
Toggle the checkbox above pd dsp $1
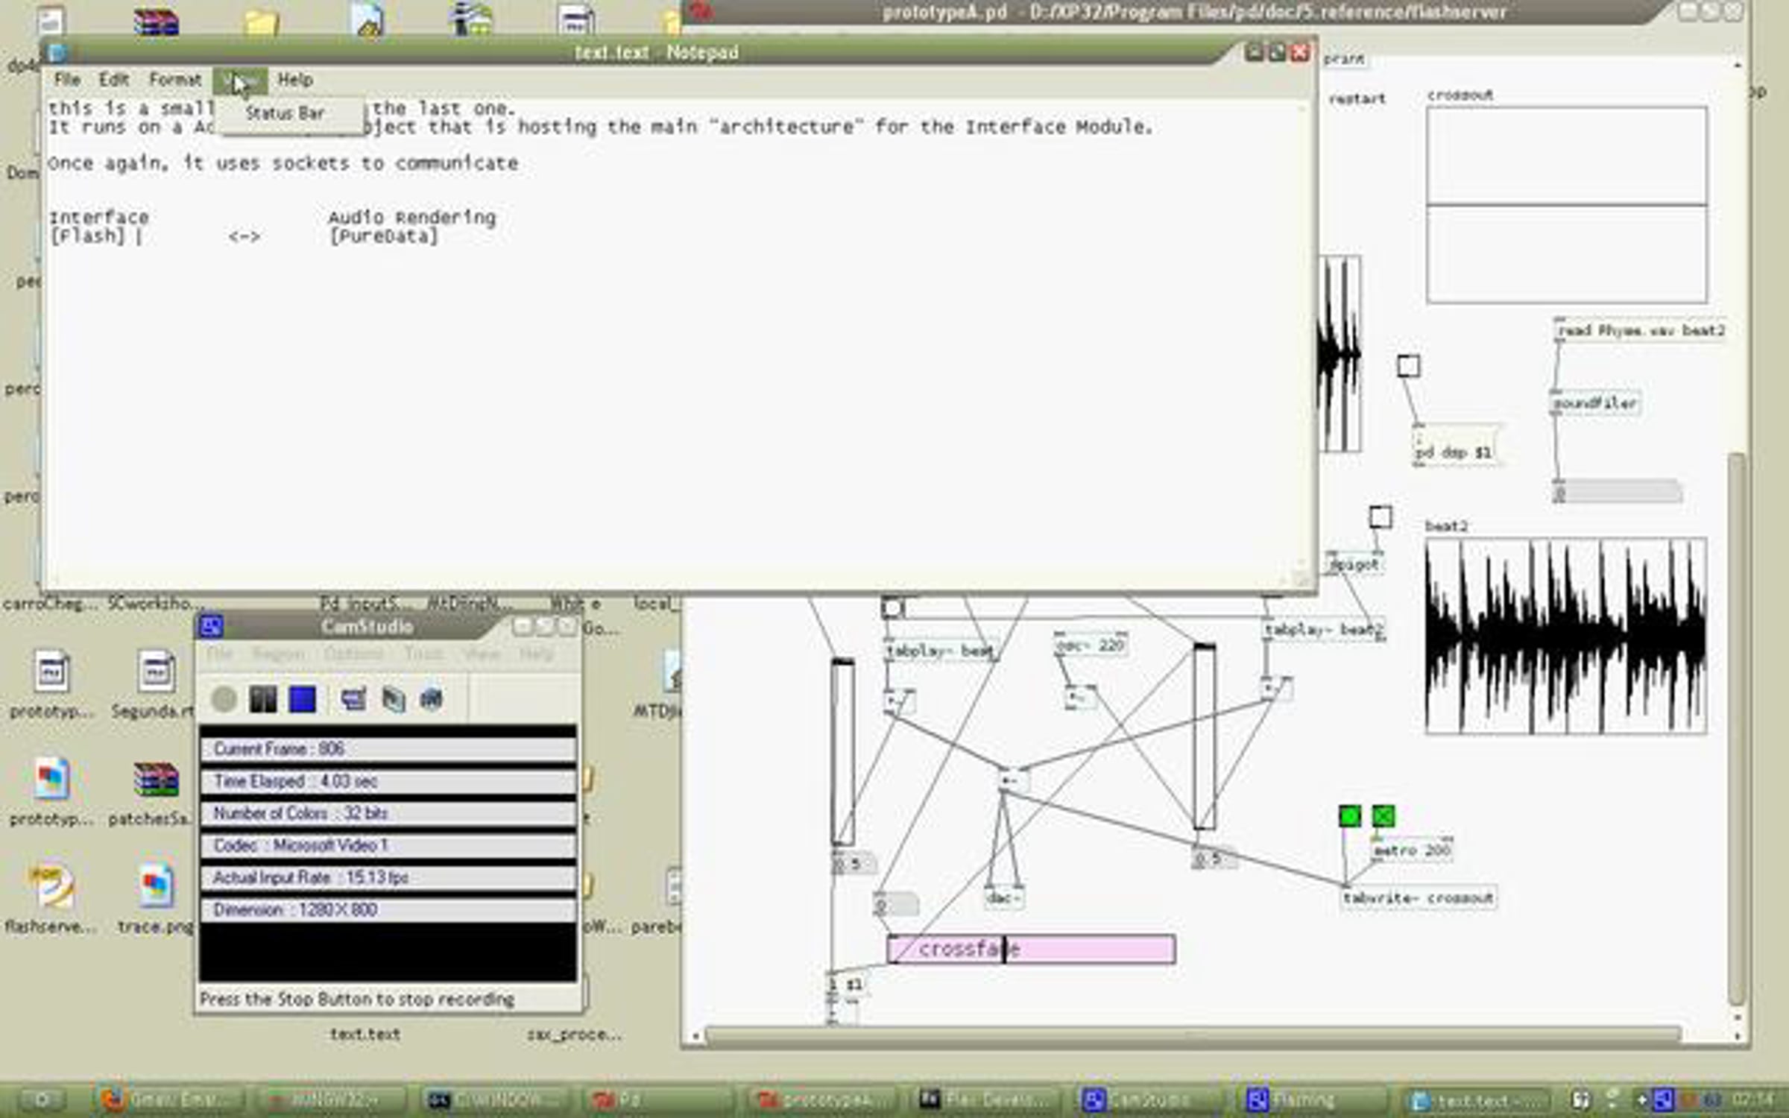[1407, 366]
